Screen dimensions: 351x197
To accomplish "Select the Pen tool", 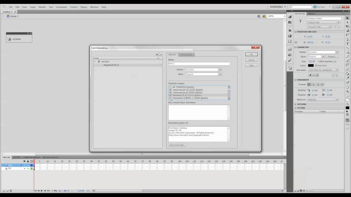I will [x=347, y=39].
